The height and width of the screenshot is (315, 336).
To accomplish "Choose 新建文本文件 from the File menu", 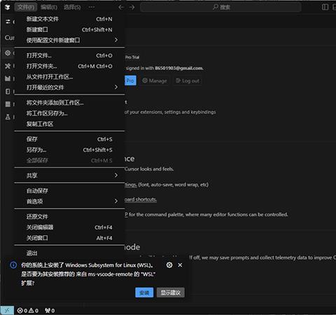I will click(69, 19).
